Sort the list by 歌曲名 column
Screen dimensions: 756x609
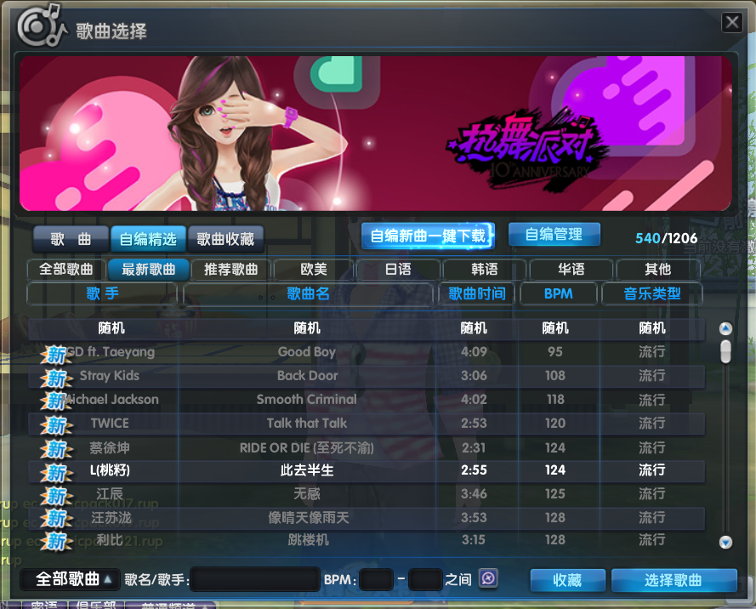(308, 293)
